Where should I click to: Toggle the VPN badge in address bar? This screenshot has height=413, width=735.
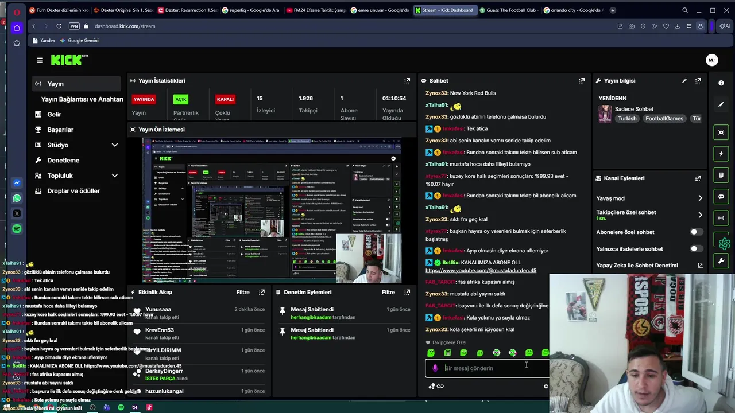click(x=74, y=26)
